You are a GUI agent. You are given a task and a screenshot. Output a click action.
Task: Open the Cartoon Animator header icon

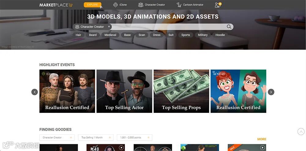coord(179,5)
